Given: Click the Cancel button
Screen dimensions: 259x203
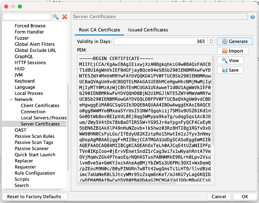Looking at the screenshot, I should pos(219,197).
